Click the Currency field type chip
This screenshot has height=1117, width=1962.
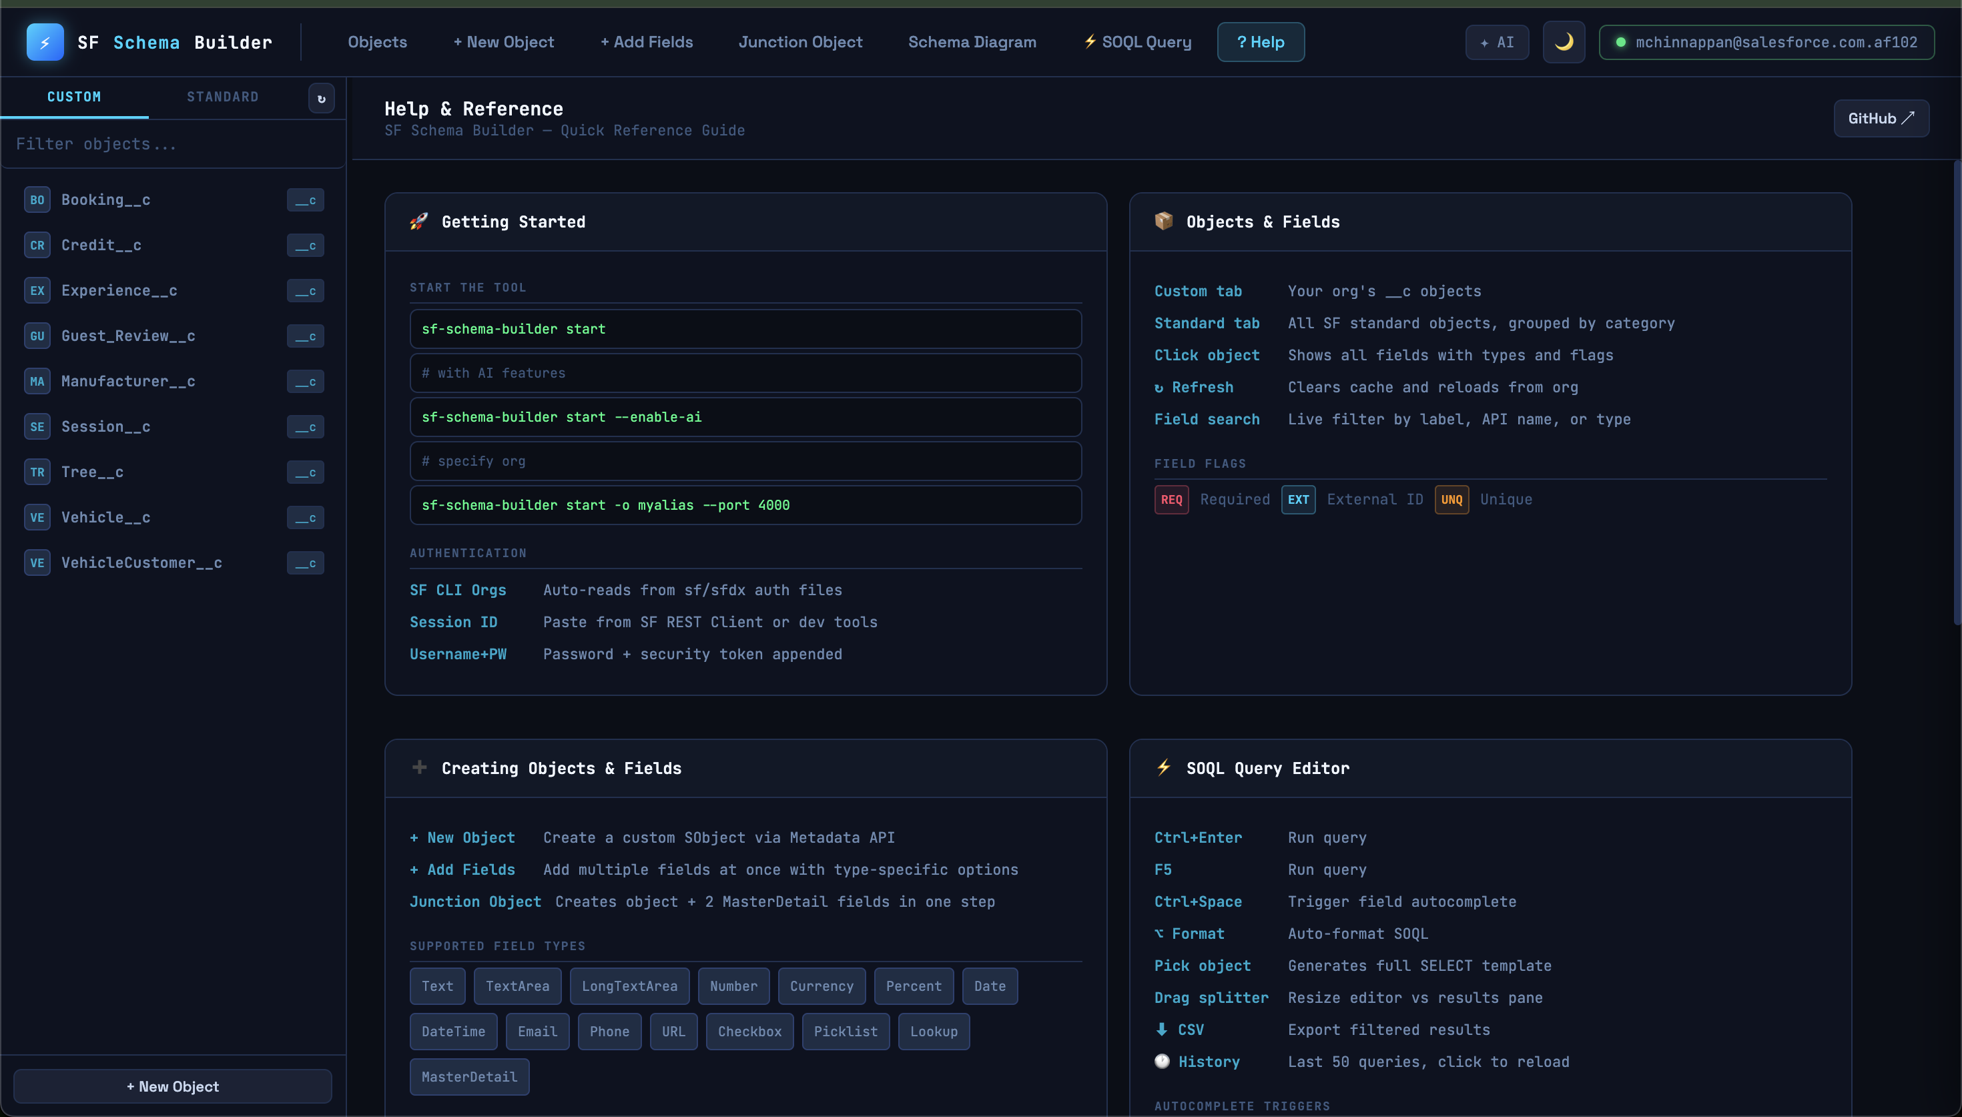pyautogui.click(x=822, y=987)
